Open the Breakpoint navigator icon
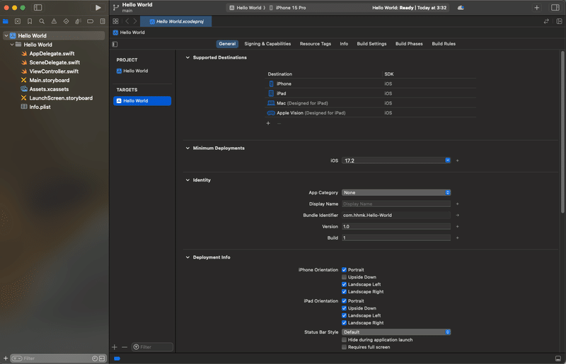Screen dimensions: 566x364 91,21
